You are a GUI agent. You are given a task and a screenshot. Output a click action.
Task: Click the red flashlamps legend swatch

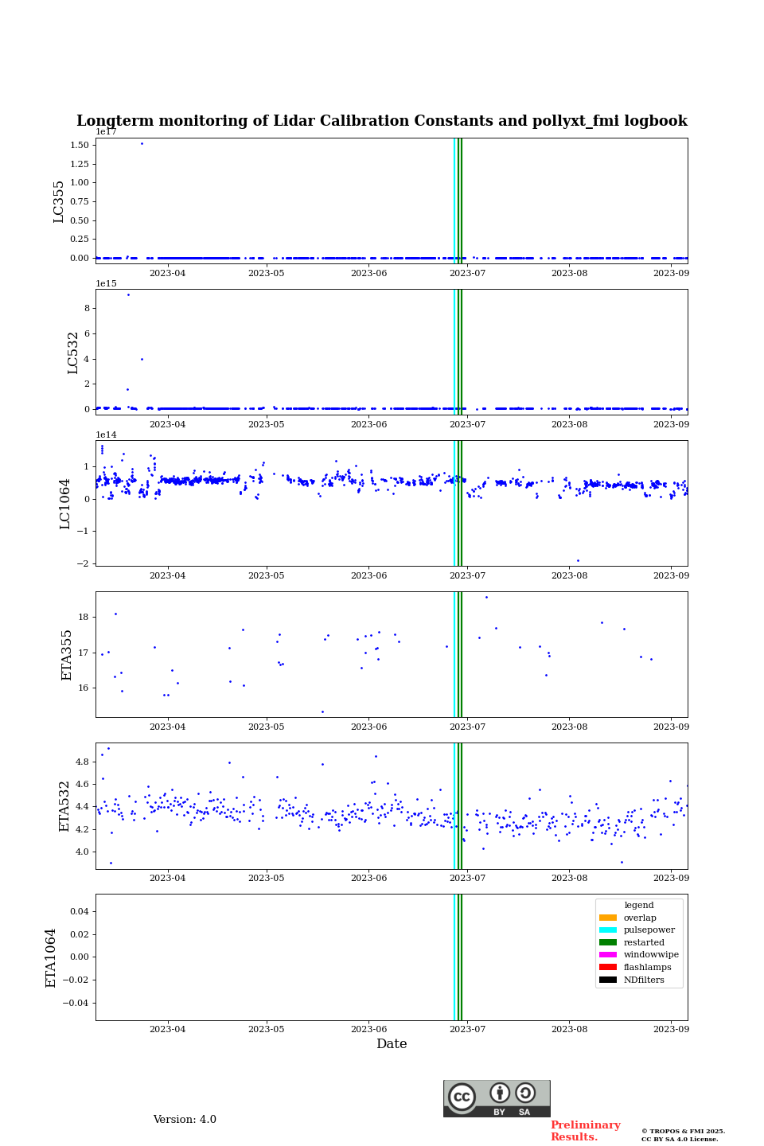[608, 968]
